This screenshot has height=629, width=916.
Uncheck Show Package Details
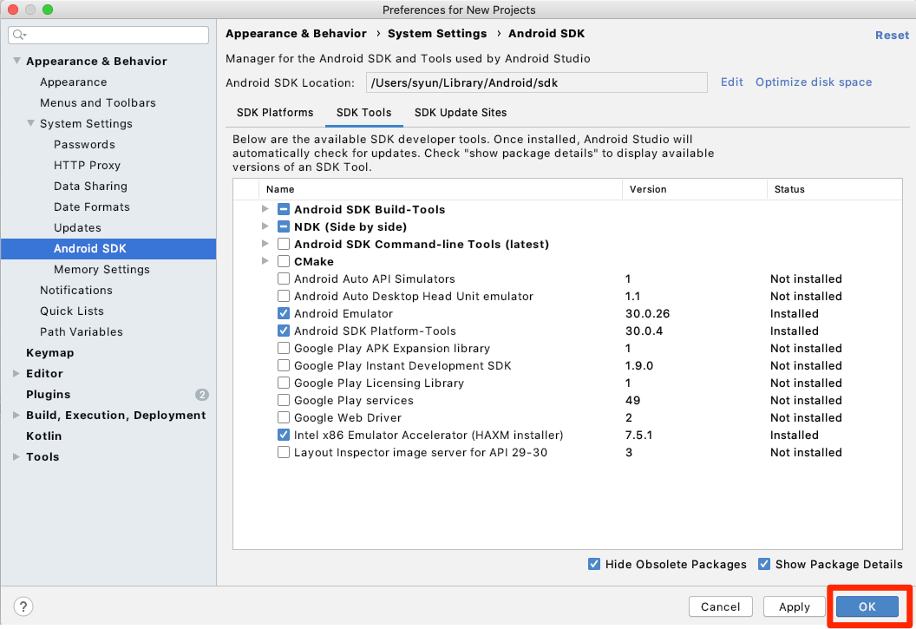[764, 564]
